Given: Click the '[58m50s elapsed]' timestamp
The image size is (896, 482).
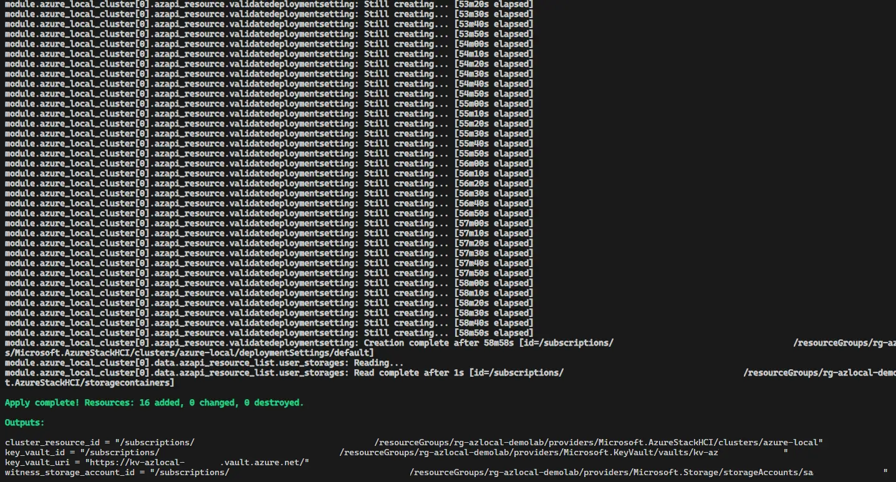Looking at the screenshot, I should click(493, 333).
